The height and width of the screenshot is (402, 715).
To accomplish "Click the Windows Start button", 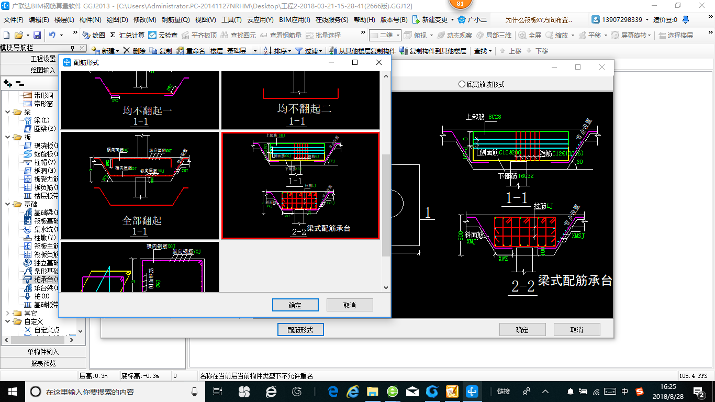I will [12, 391].
